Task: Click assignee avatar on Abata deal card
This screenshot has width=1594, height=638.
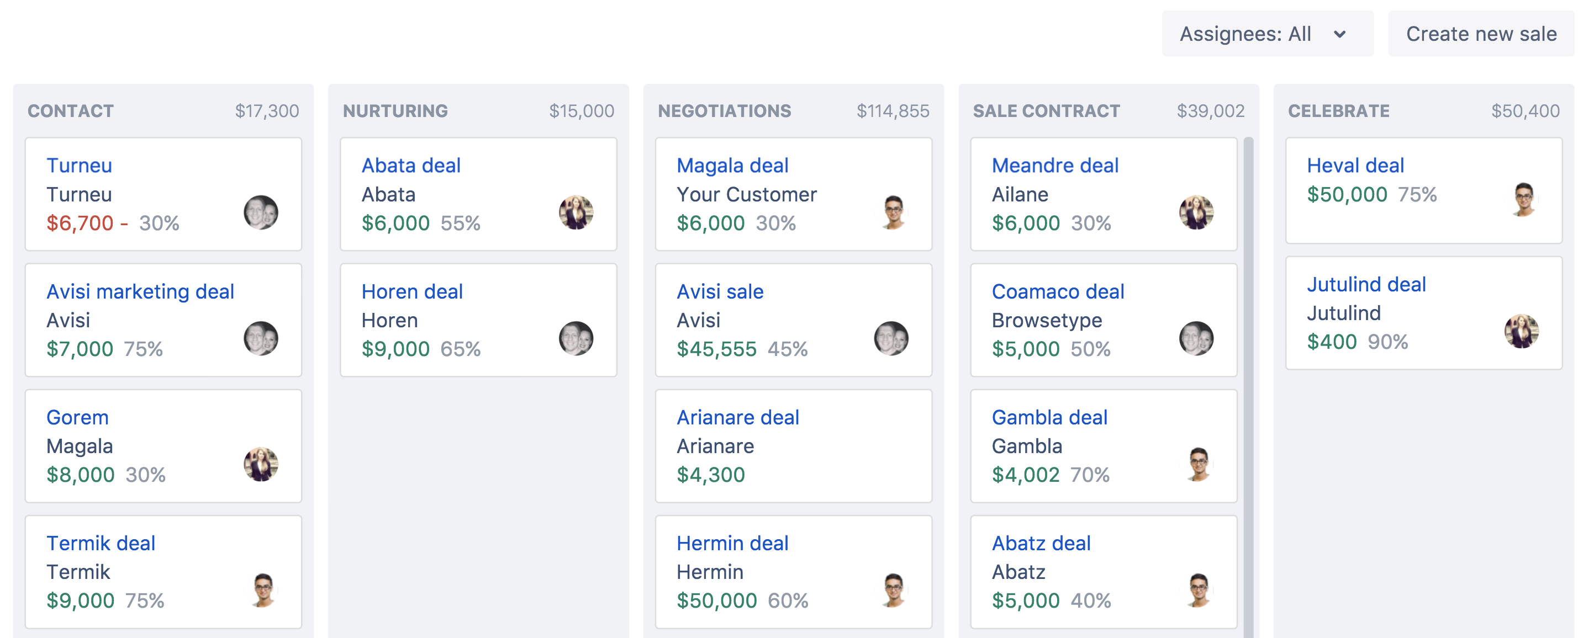Action: [576, 212]
